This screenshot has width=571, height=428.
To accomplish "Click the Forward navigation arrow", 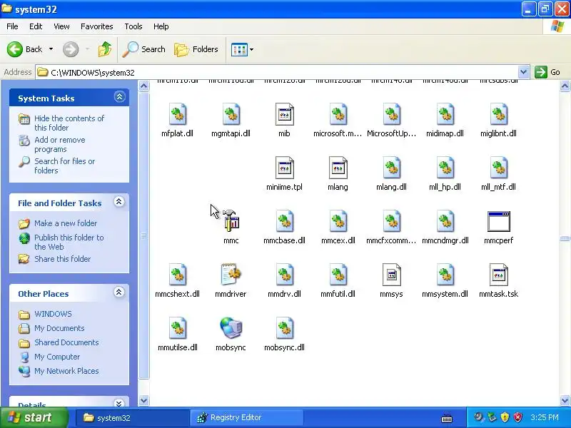I will tap(71, 49).
